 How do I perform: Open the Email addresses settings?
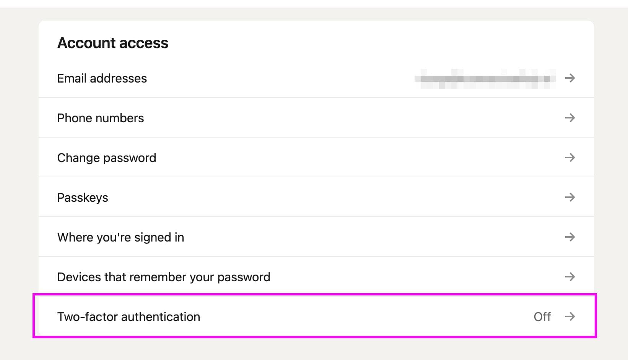pos(102,78)
